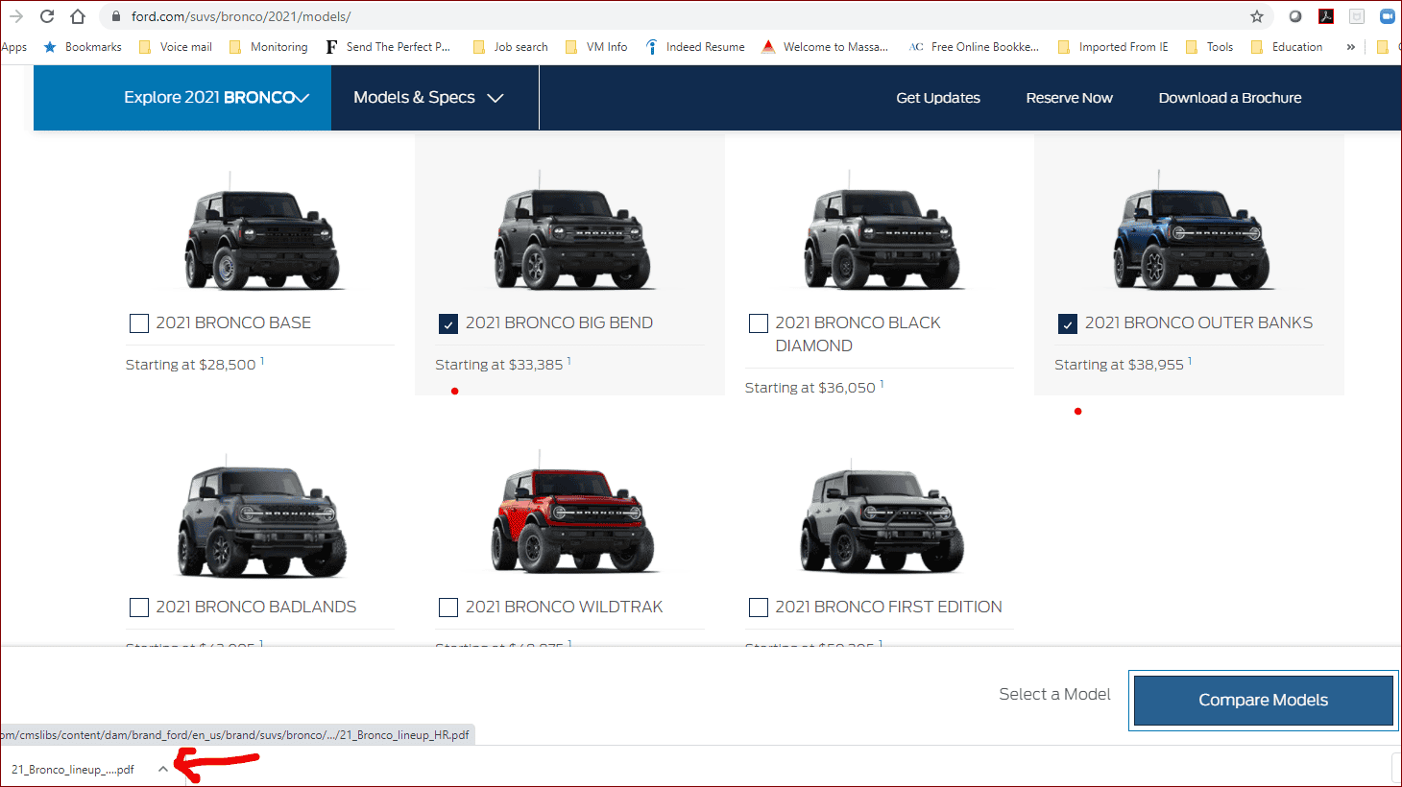This screenshot has width=1402, height=787.
Task: Select the Bronco First Edition vehicle image
Action: [x=882, y=518]
